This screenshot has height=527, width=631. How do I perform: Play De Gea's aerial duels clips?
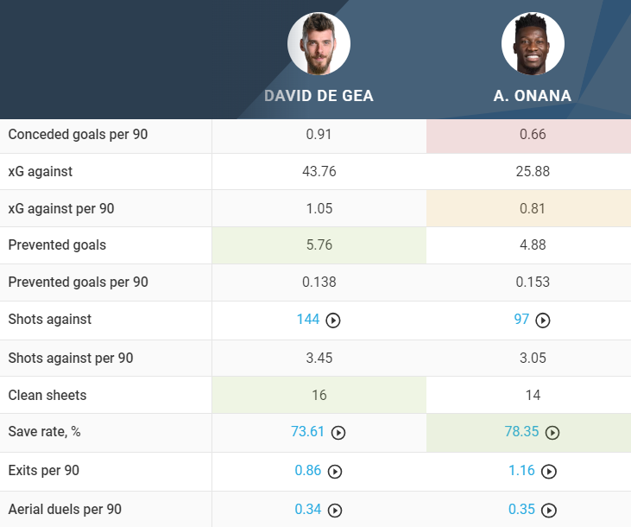point(335,510)
